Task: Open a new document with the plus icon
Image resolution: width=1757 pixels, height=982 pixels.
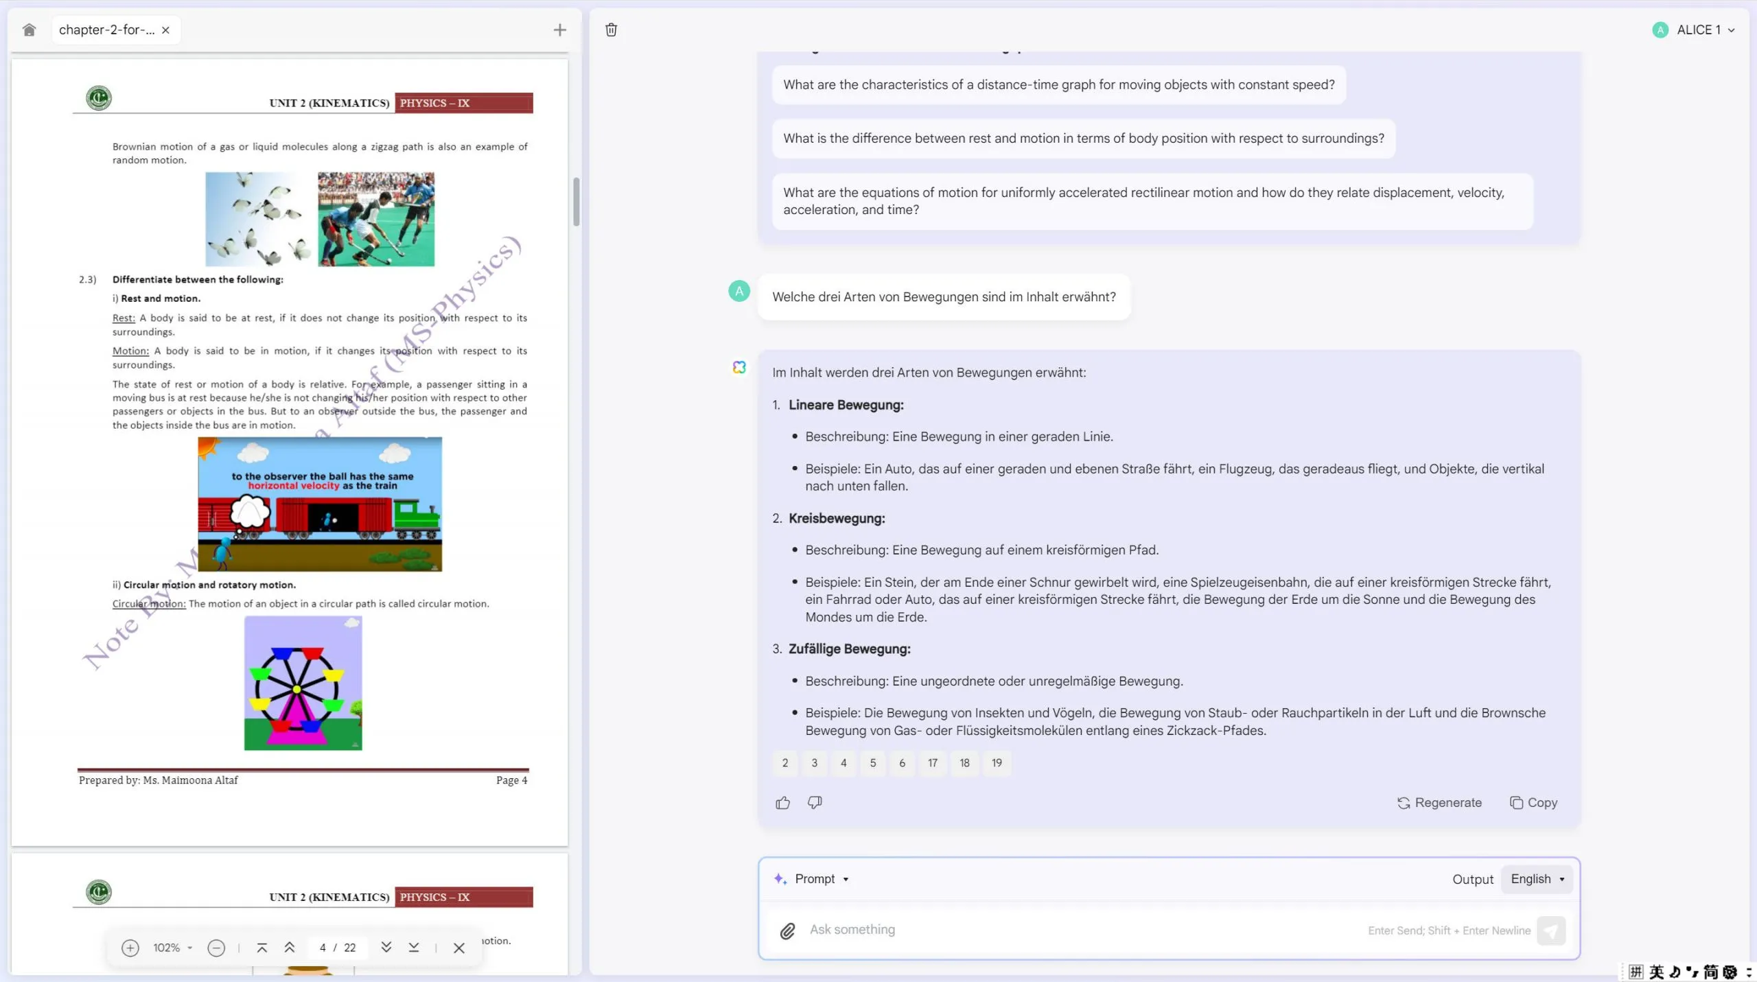Action: click(559, 30)
